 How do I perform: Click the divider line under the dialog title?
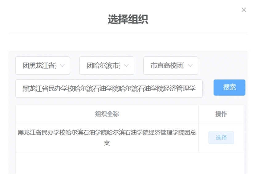click(128, 33)
